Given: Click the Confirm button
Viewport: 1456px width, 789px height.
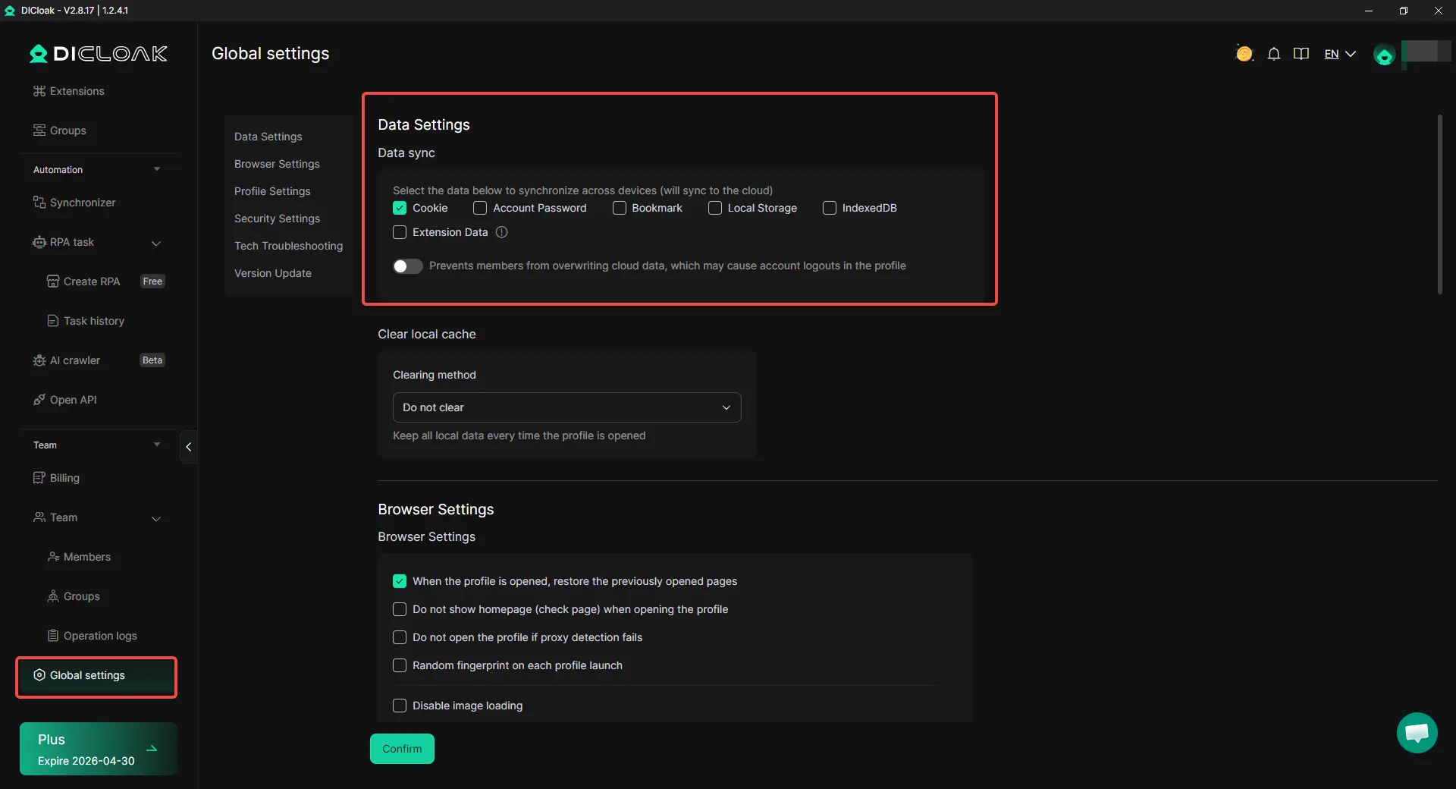Looking at the screenshot, I should (x=402, y=749).
